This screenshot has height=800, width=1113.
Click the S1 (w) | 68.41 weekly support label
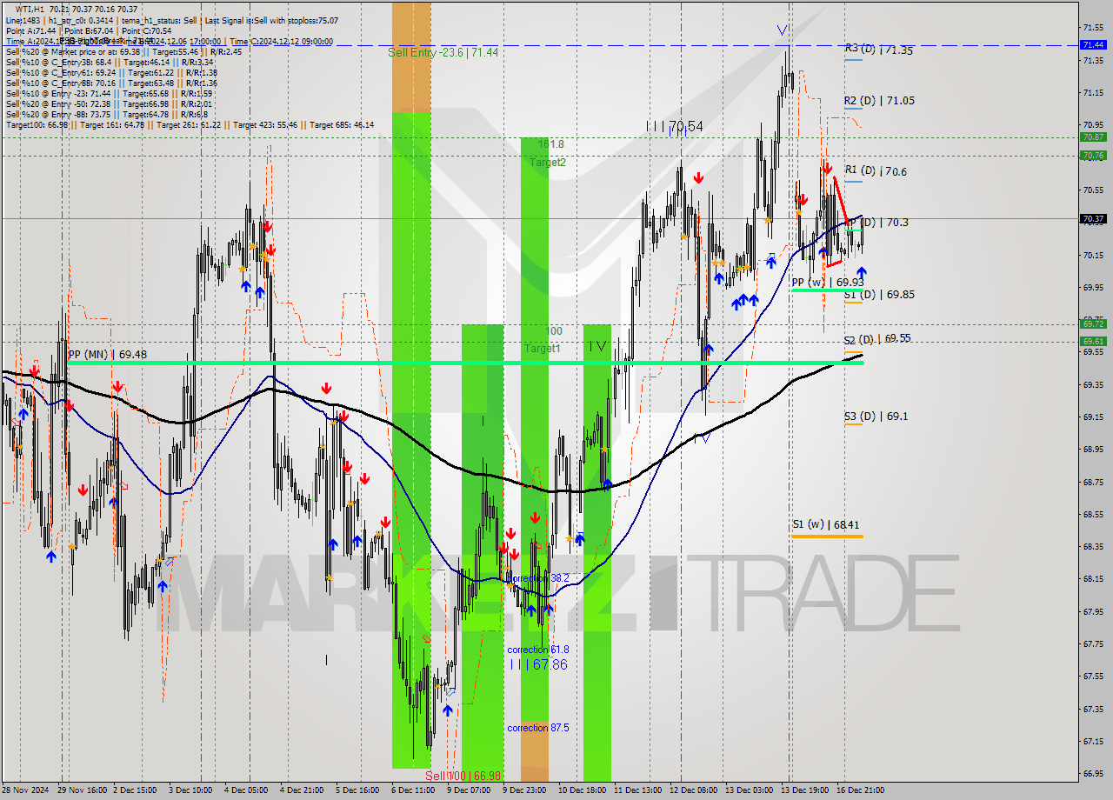[826, 525]
